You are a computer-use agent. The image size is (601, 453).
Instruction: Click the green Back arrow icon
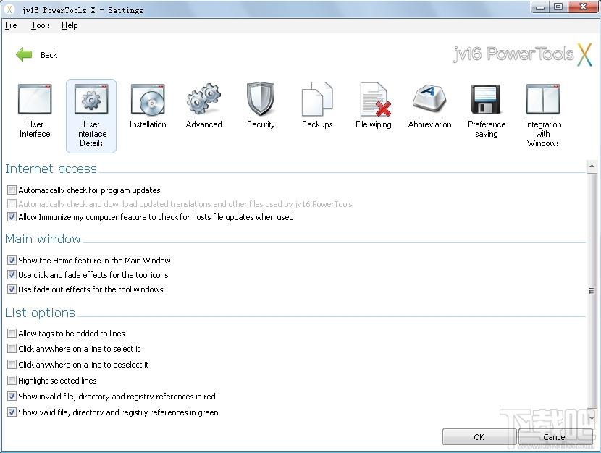[x=24, y=55]
